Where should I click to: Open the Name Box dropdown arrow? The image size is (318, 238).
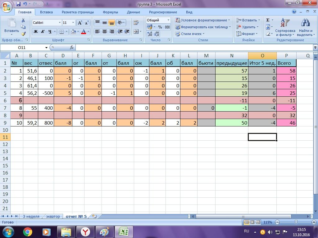[47, 47]
